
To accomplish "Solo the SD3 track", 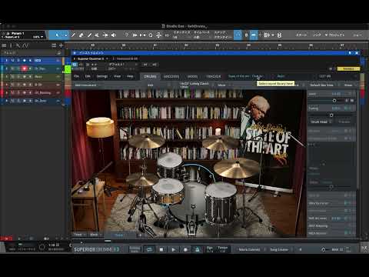I will click(18, 61).
